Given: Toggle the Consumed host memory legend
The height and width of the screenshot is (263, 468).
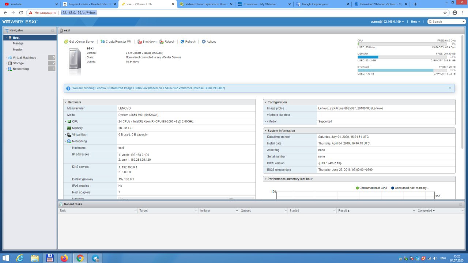Looking at the screenshot, I should 409,188.
